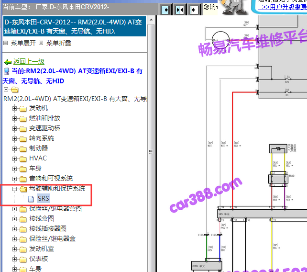Open the 返回上一级 link
The width and height of the screenshot is (307, 272).
coord(29,62)
